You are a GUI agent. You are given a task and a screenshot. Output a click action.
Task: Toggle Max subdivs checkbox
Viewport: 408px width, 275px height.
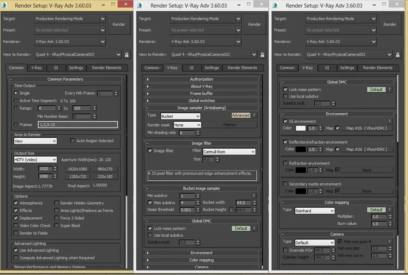(x=150, y=202)
